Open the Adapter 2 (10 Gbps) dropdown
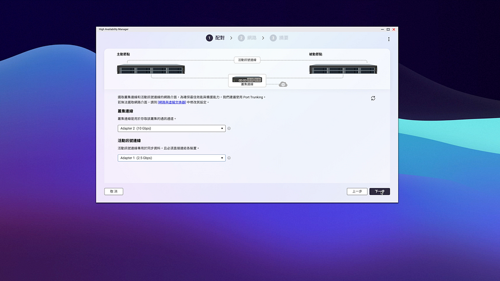Viewport: 500px width, 281px height. point(171,129)
